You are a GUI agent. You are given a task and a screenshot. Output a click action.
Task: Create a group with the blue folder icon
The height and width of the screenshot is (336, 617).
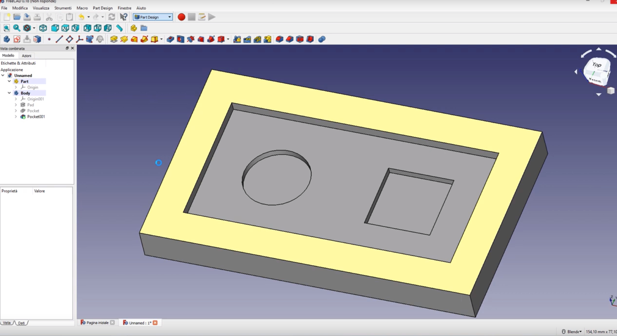point(144,28)
